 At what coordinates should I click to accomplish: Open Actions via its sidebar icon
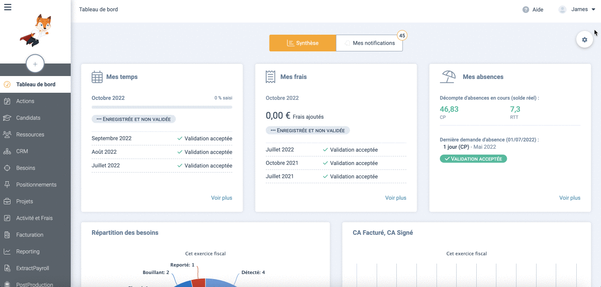pos(7,101)
